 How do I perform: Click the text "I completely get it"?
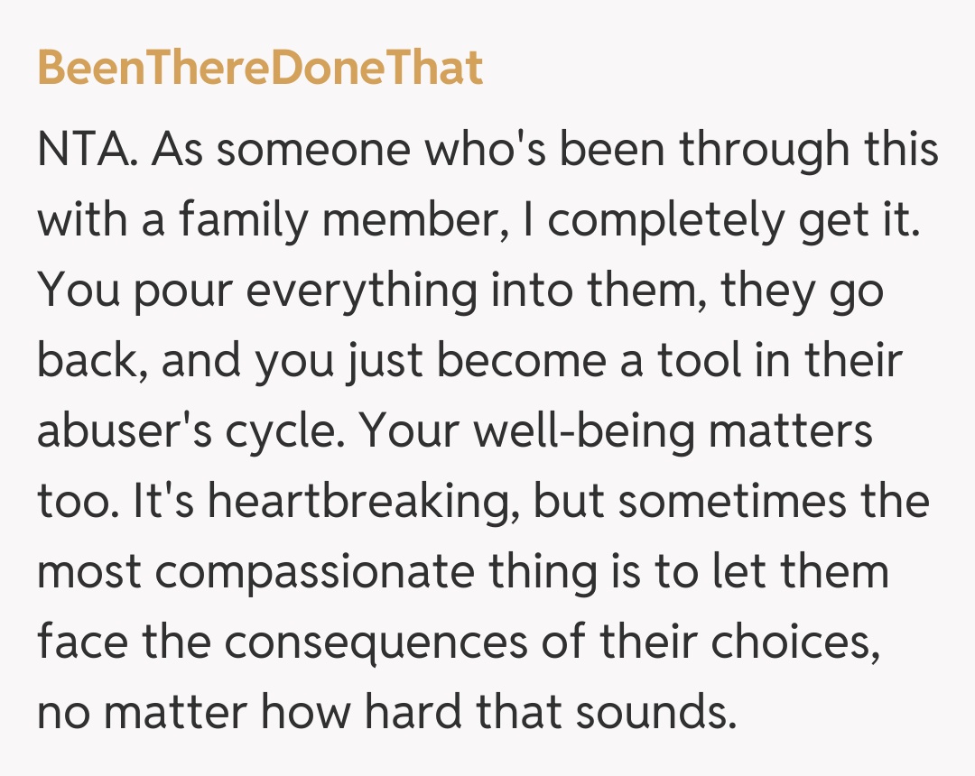click(x=731, y=220)
